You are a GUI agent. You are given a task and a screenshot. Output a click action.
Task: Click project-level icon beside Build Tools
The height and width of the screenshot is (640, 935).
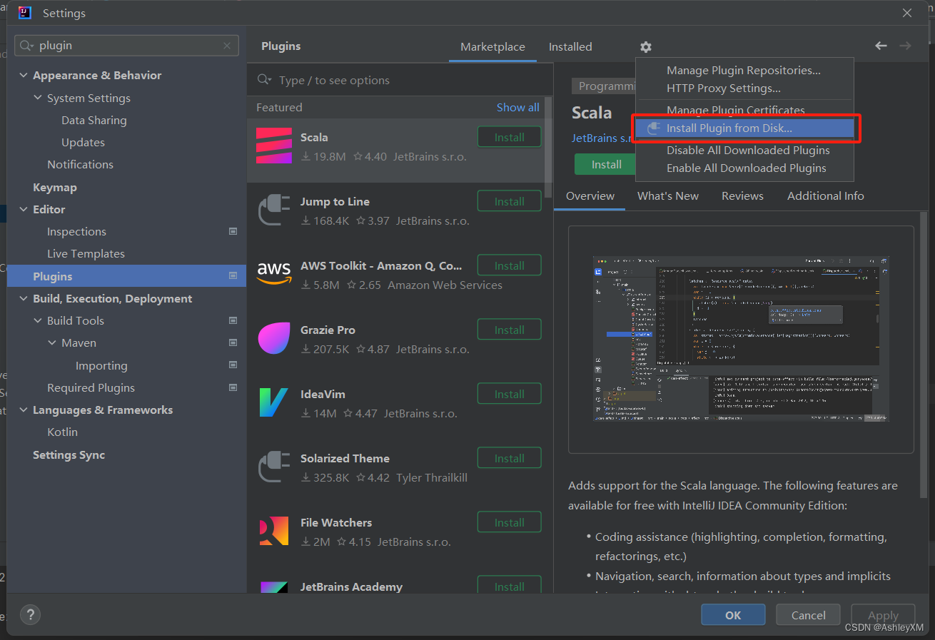[x=233, y=320]
